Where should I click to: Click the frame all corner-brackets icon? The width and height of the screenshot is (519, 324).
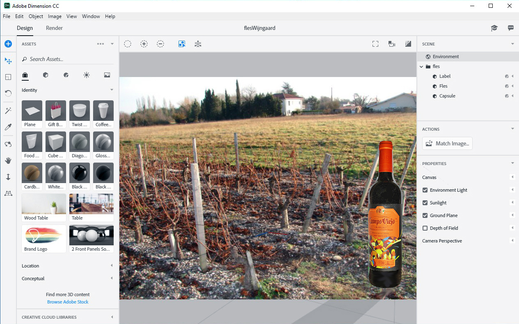pos(375,44)
